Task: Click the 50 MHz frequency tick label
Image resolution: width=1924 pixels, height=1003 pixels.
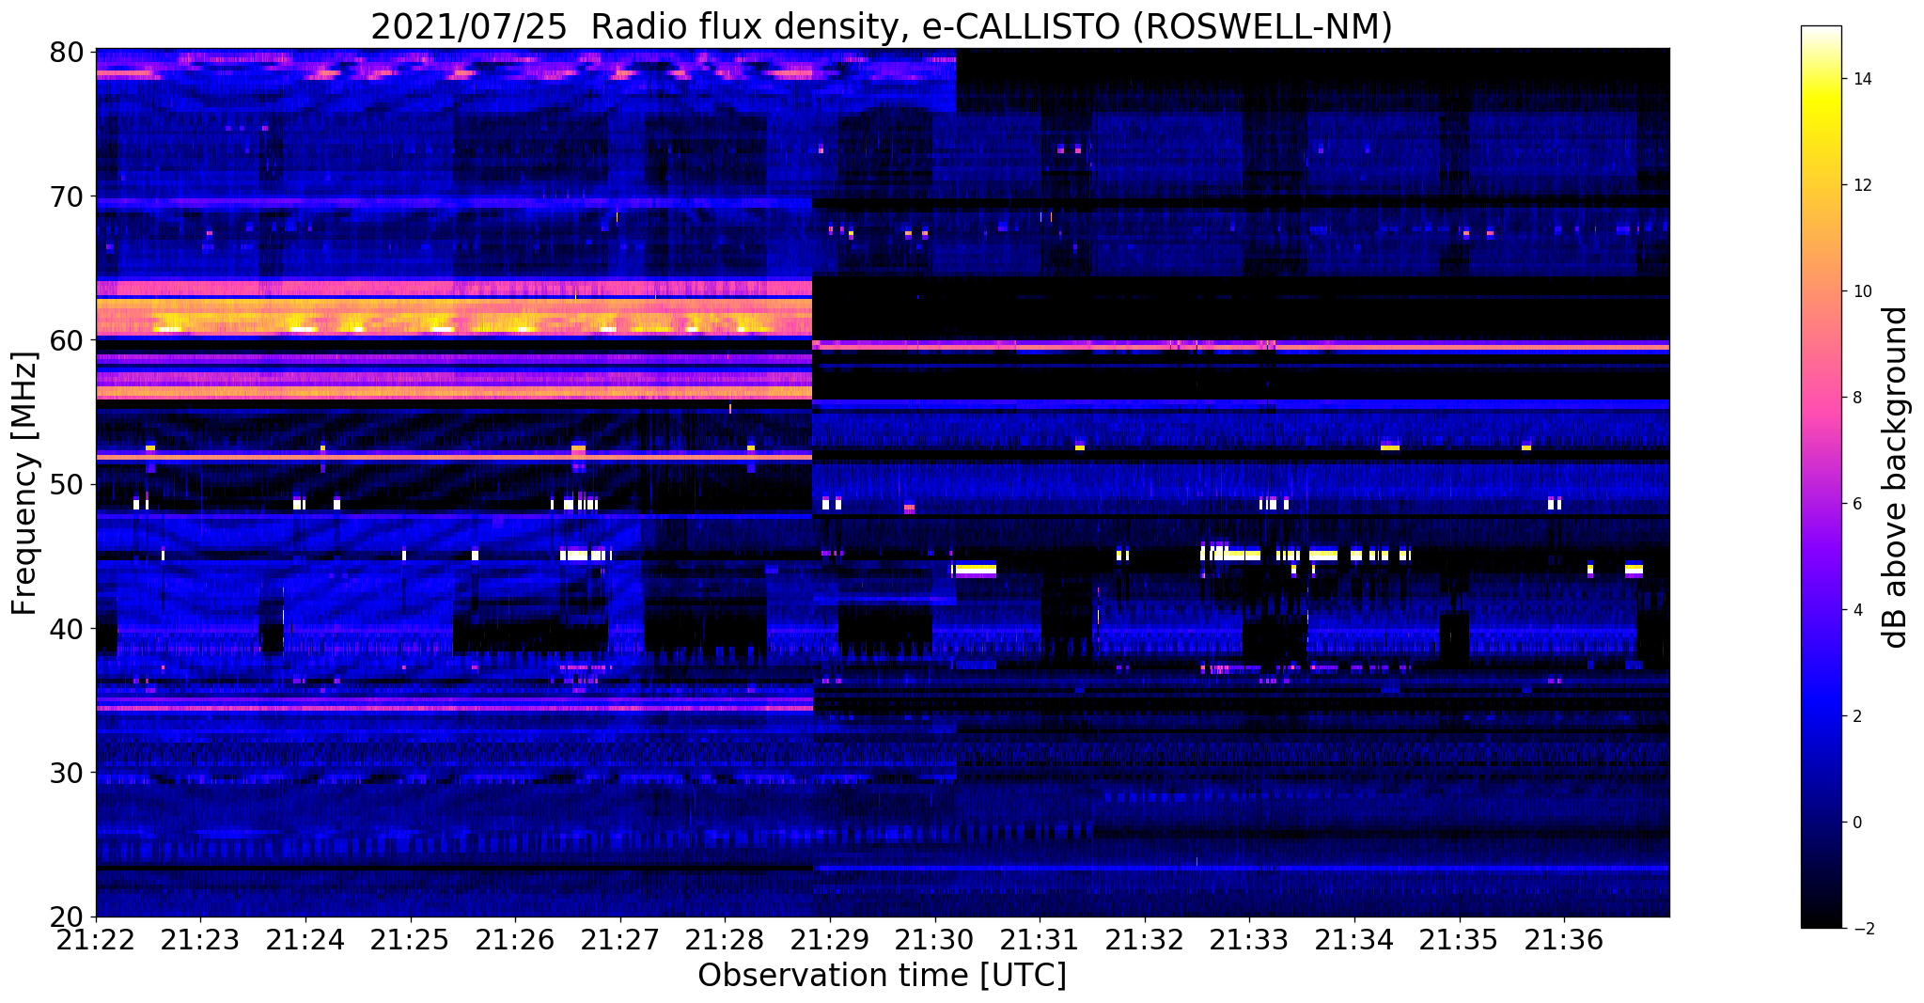Action: 66,484
